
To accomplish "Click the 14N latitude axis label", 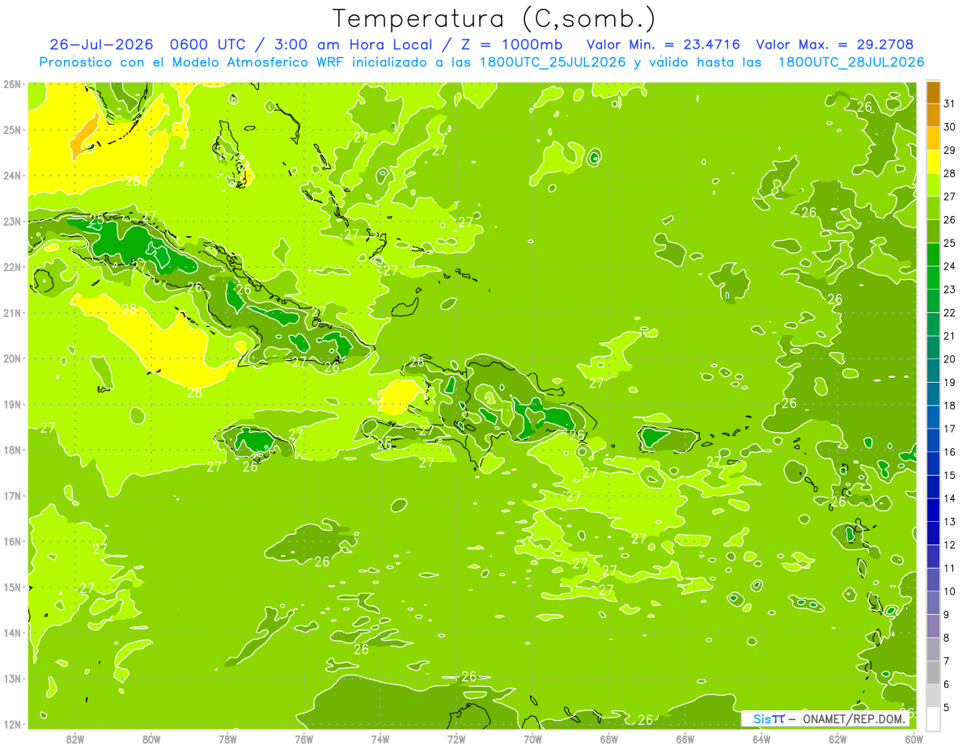I will click(x=12, y=633).
